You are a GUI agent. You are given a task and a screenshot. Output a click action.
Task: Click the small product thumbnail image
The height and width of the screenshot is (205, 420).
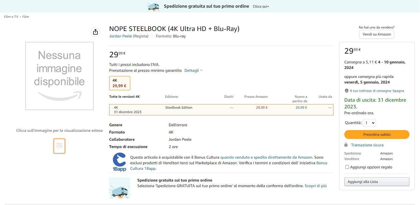[x=59, y=146]
